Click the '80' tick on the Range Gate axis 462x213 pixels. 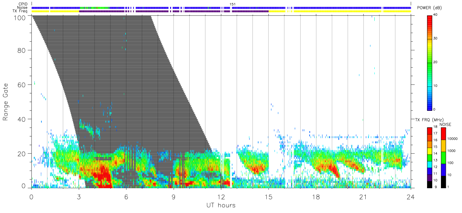(x=21, y=50)
